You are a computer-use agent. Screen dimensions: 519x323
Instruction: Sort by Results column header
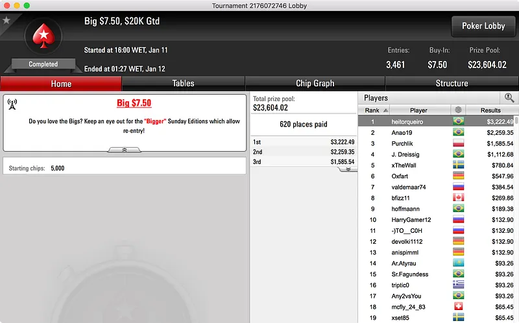(490, 110)
